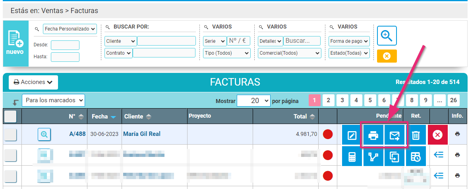Go to page 3 of results

coord(342,100)
